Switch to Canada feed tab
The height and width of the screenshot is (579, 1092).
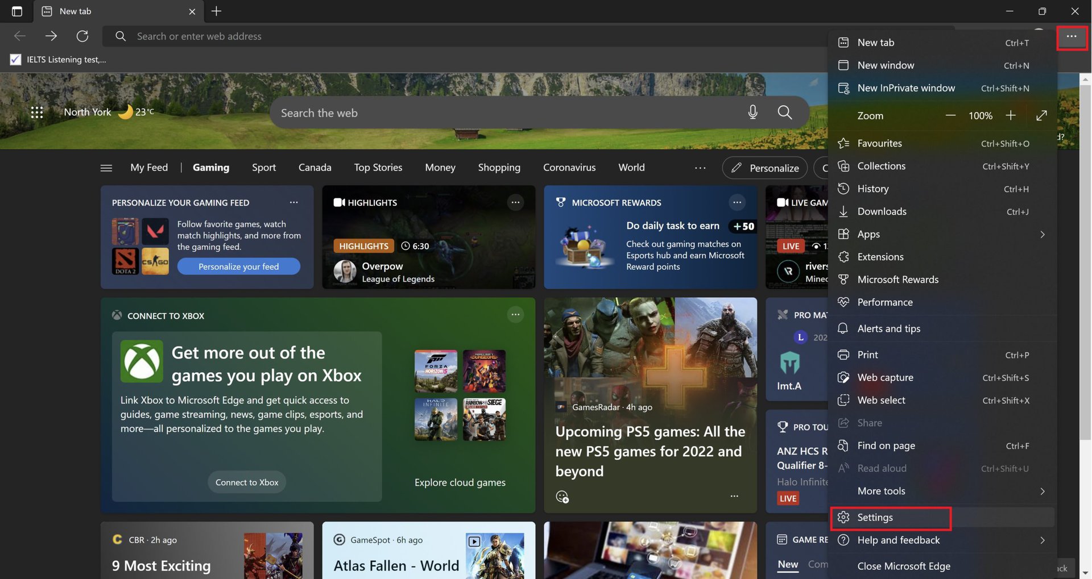(x=315, y=168)
